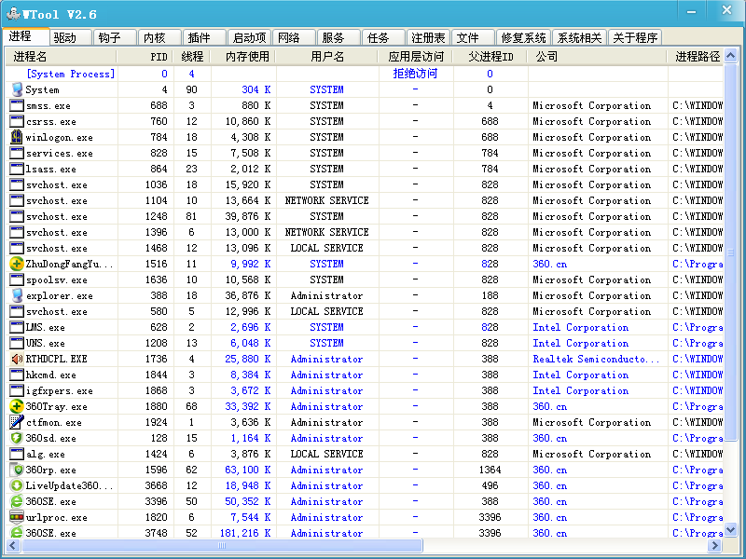Select the 进程 tab

pos(26,36)
